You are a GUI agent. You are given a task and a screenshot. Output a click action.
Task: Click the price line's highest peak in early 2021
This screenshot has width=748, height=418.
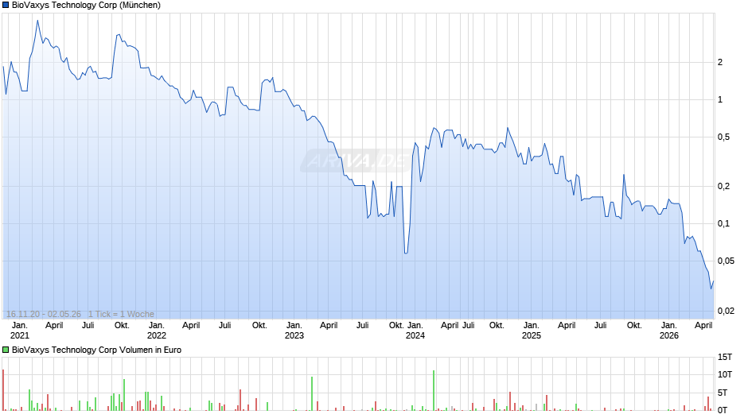pos(37,21)
